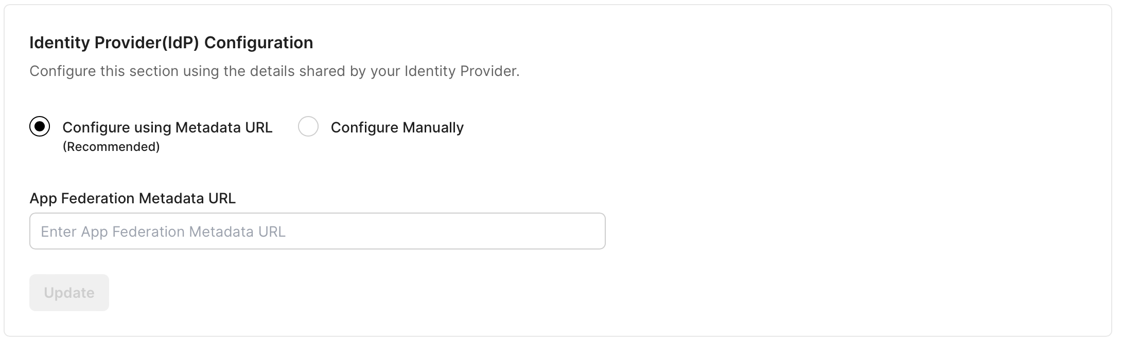Viewport: 1122px width, 345px height.
Task: Click inside the App Federation Metadata URL field
Action: [x=317, y=231]
